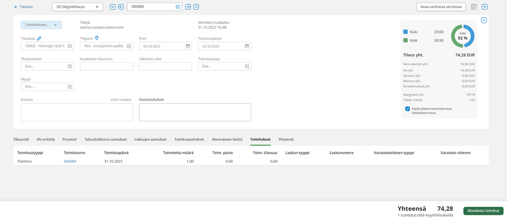Viewport: 507px width, 219px height.
Task: Open the Toimitukses... status dropdown
Action: (x=42, y=25)
